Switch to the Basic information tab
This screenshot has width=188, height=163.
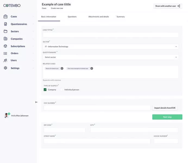point(49,17)
